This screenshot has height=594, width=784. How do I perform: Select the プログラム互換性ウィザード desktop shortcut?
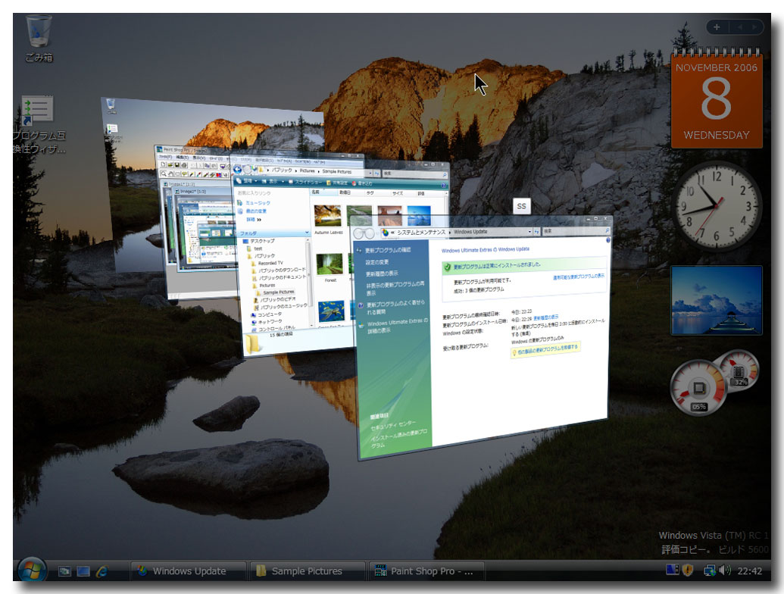39,125
